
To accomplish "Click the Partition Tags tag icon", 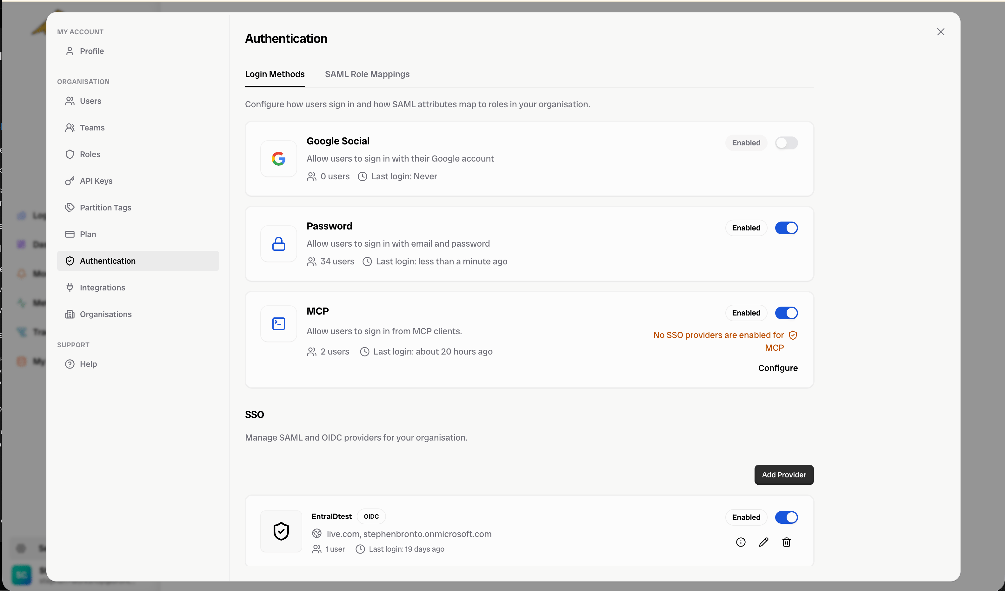I will (70, 208).
